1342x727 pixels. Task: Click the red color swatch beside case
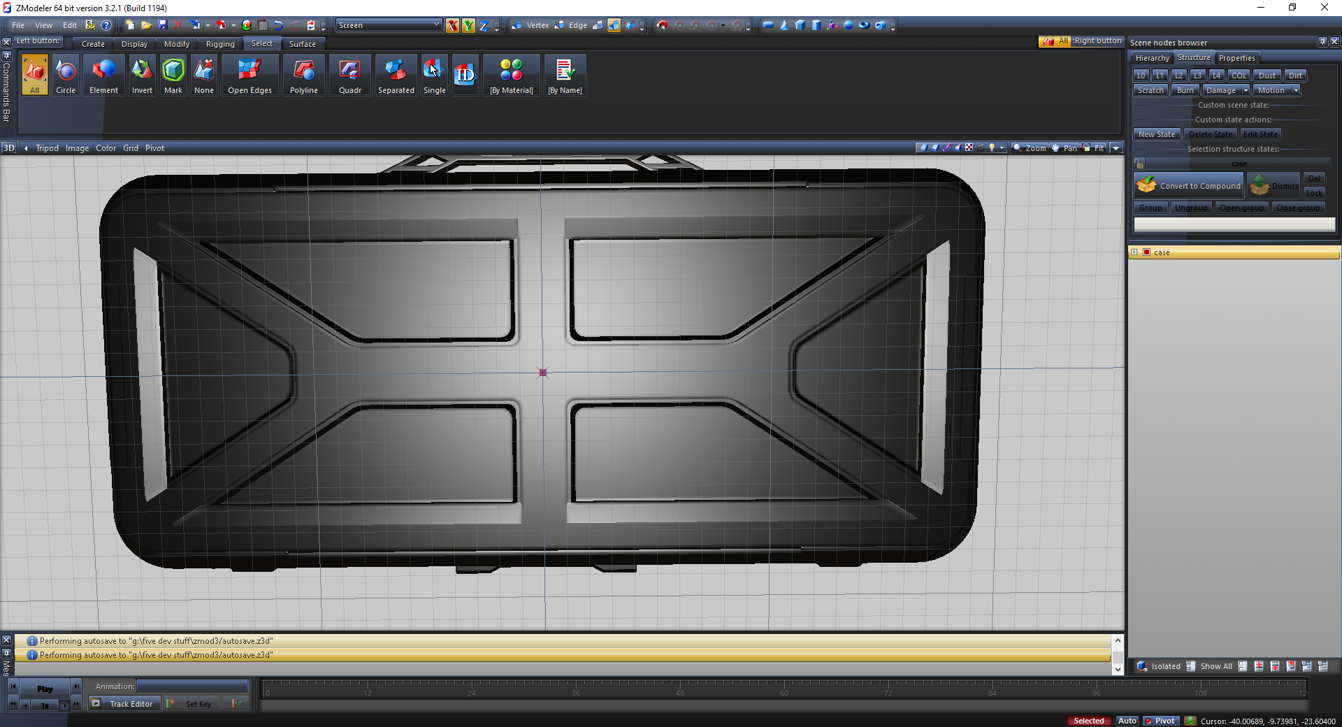pyautogui.click(x=1147, y=252)
